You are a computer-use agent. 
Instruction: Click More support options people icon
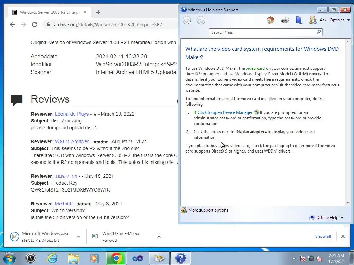coord(184,210)
